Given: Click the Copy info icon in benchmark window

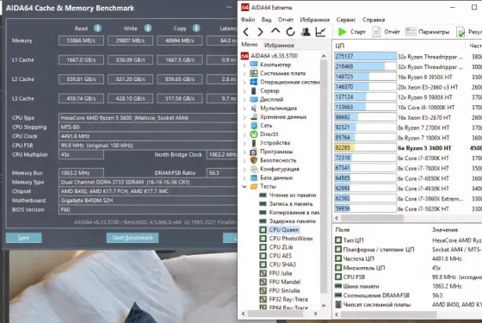Looking at the screenshot, I should (x=196, y=28).
